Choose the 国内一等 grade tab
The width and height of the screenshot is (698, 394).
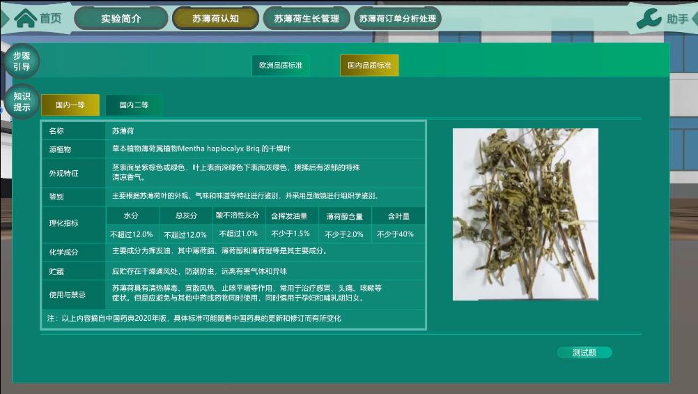[x=70, y=105]
